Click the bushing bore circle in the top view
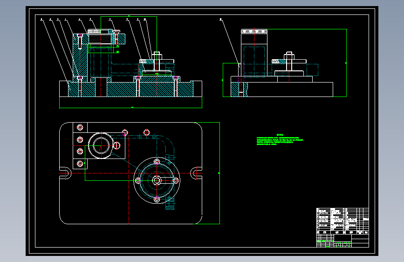Screen dimensions: 404x262 [101, 146]
